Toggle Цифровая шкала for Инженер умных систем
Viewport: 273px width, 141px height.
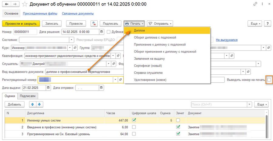point(134,120)
